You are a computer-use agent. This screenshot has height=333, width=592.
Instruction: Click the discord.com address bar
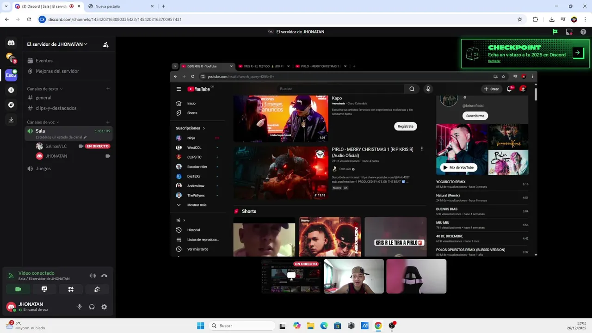pos(281,19)
